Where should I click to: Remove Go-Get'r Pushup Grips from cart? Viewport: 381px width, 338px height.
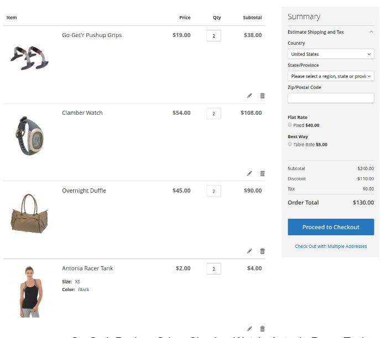coord(262,96)
